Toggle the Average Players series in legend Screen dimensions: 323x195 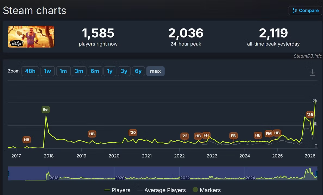(x=161, y=190)
